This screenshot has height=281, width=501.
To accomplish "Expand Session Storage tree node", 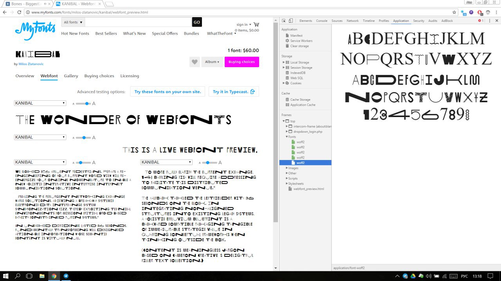I will tap(283, 68).
